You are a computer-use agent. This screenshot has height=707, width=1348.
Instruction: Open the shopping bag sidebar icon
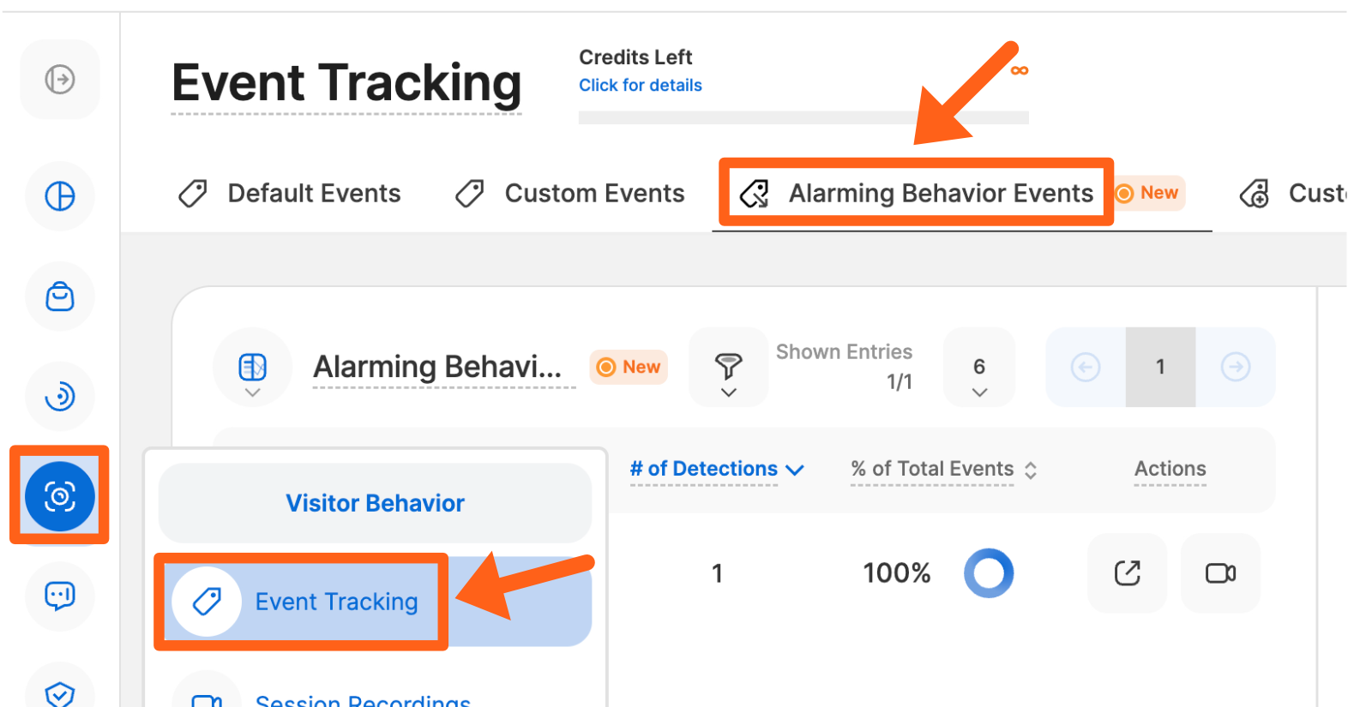coord(60,297)
